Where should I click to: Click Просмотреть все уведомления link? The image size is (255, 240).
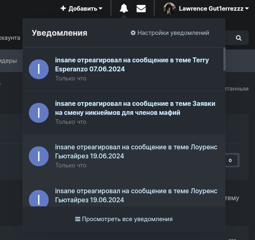click(124, 219)
